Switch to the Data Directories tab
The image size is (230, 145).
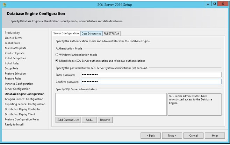tap(91, 33)
